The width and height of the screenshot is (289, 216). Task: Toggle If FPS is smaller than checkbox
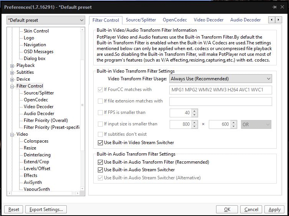coord(100,112)
